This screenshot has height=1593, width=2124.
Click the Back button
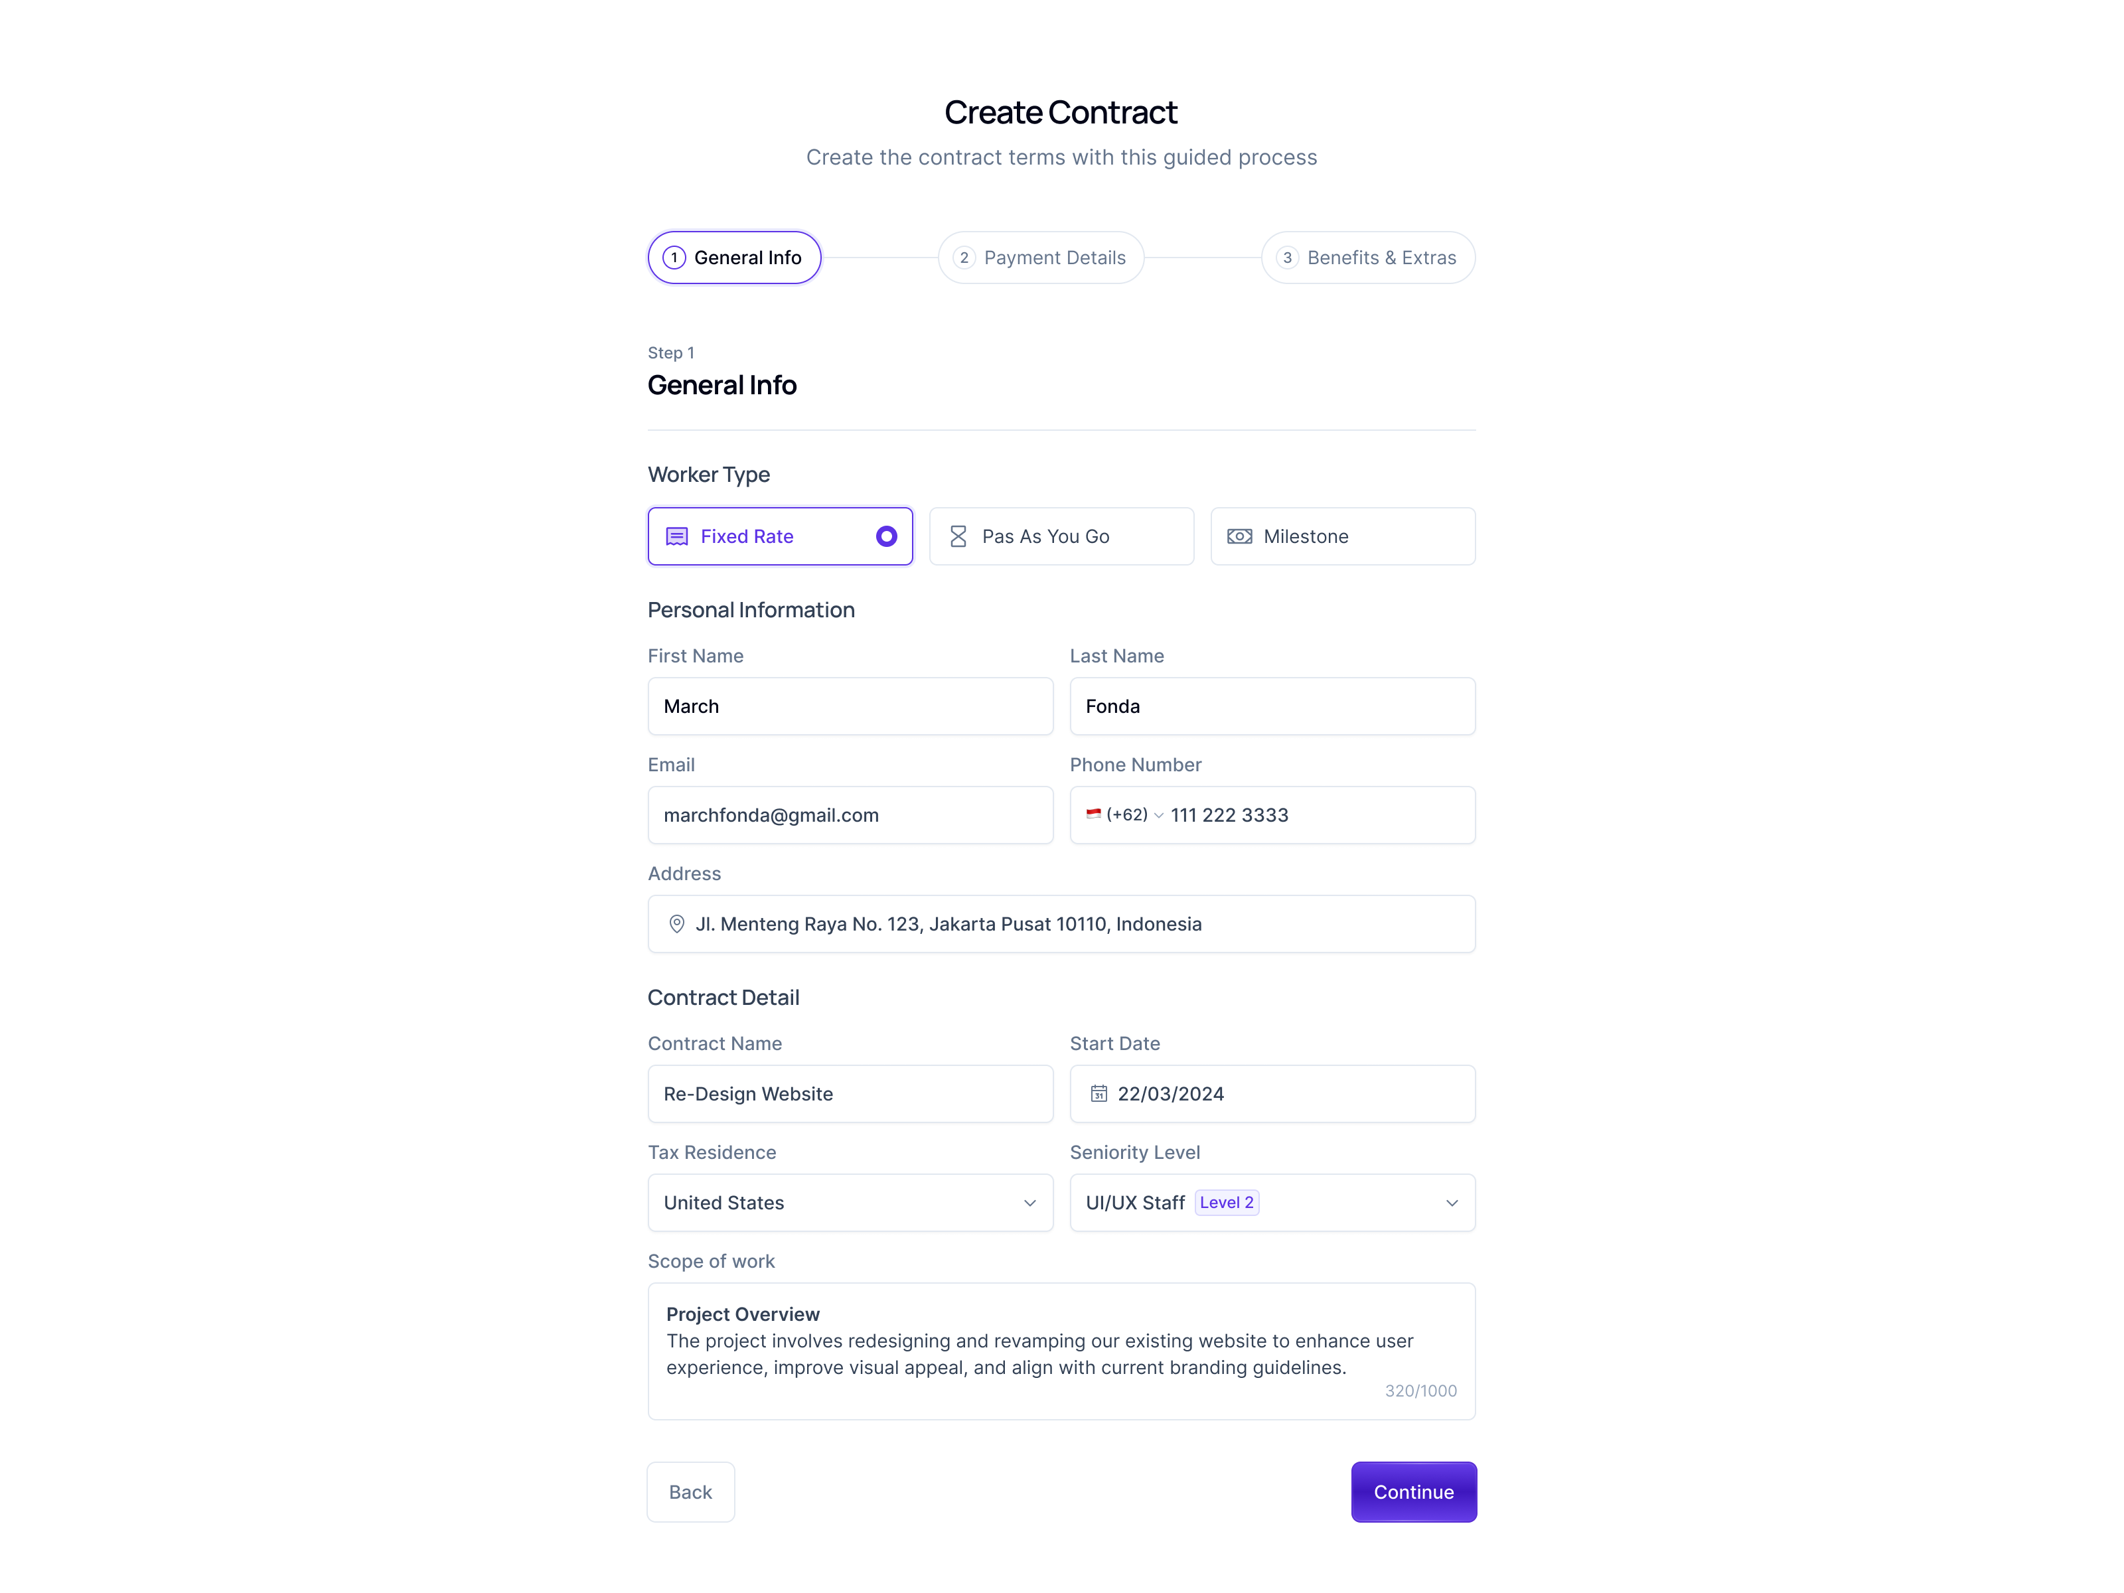(690, 1491)
